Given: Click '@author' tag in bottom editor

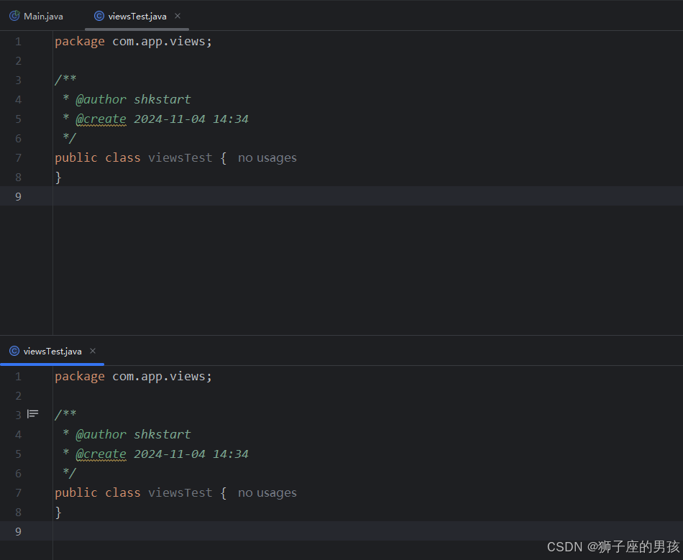Looking at the screenshot, I should pos(101,434).
